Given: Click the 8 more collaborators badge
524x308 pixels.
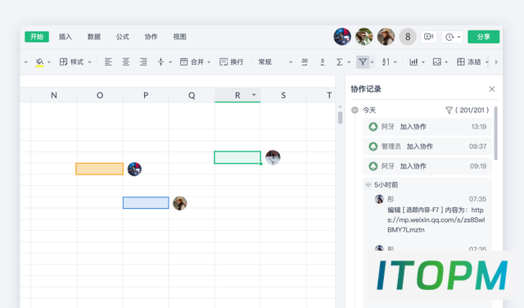Looking at the screenshot, I should pos(408,36).
